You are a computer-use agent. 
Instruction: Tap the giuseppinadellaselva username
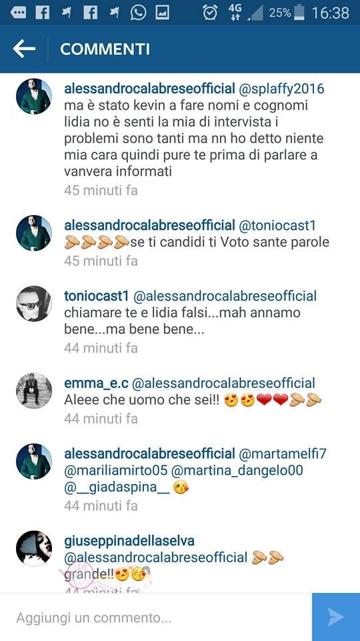(x=129, y=541)
